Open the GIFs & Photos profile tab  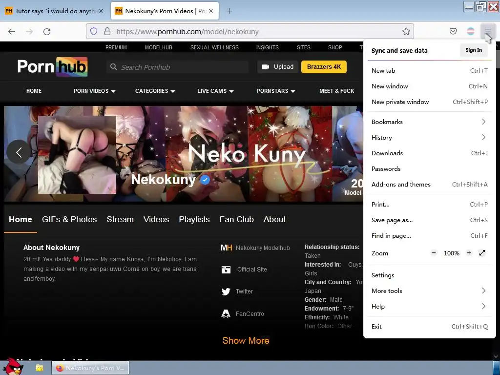[x=69, y=219]
